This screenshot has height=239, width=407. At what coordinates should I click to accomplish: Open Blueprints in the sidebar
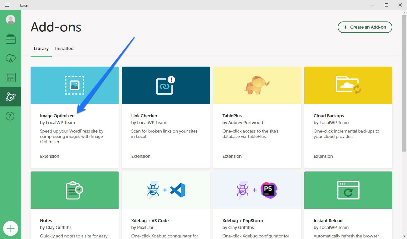11,77
